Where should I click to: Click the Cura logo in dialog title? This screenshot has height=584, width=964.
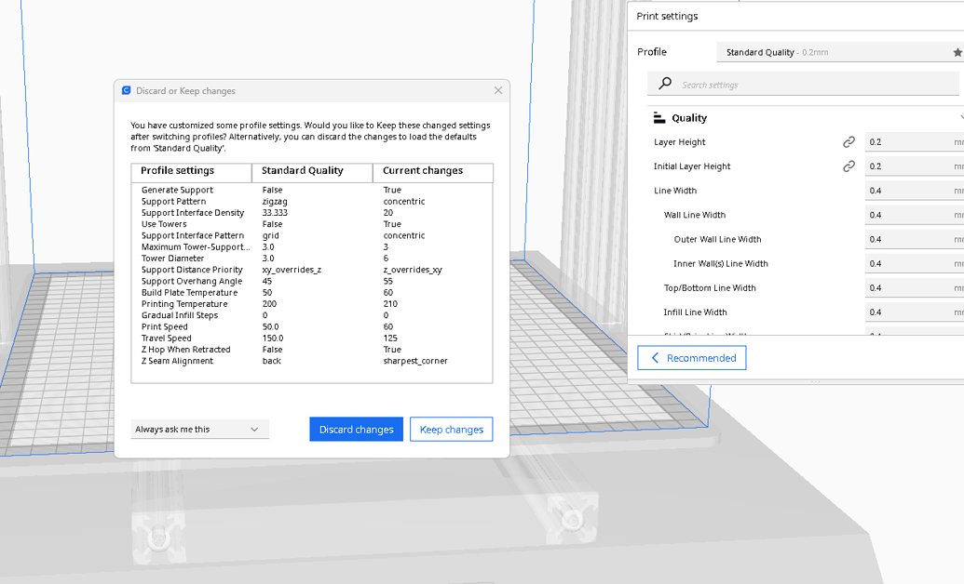tap(126, 90)
